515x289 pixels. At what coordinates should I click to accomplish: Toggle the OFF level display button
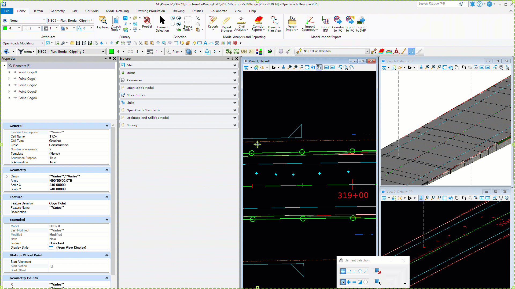click(x=251, y=51)
